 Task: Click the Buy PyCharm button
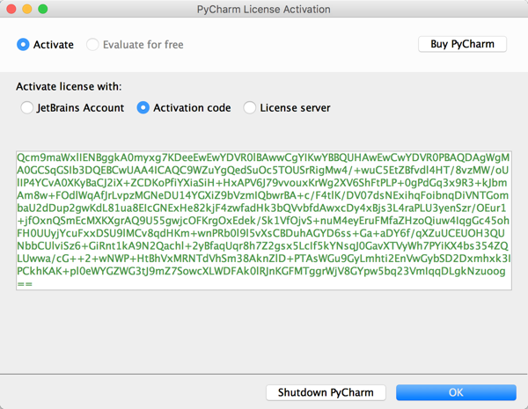point(462,44)
